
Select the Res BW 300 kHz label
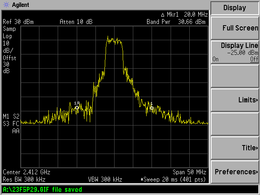coord(24,179)
